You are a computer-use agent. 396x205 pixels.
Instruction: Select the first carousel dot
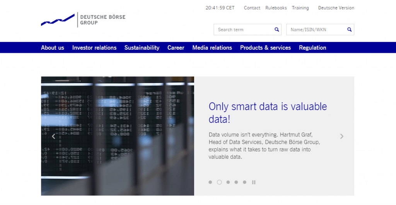tap(210, 182)
